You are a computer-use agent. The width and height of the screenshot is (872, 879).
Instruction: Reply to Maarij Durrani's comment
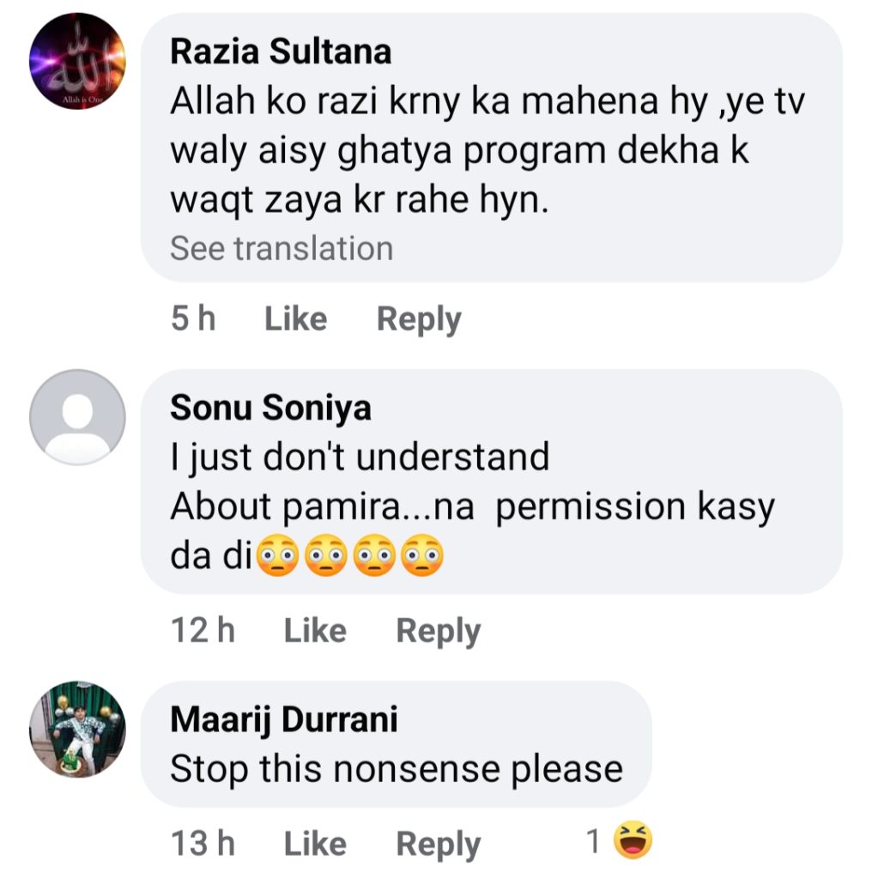coord(438,844)
